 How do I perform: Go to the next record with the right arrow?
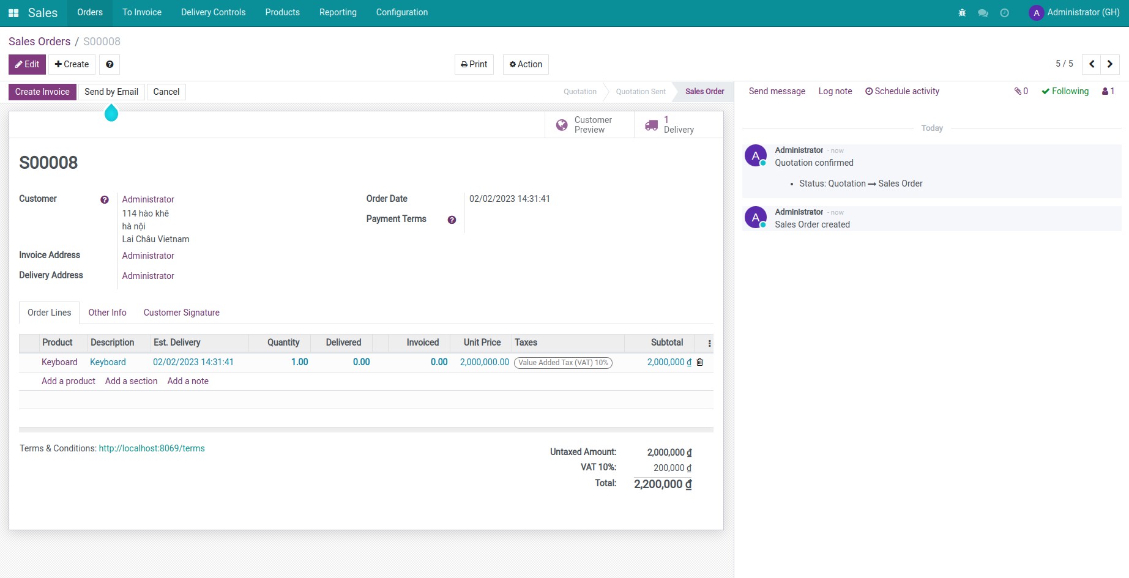click(1110, 64)
